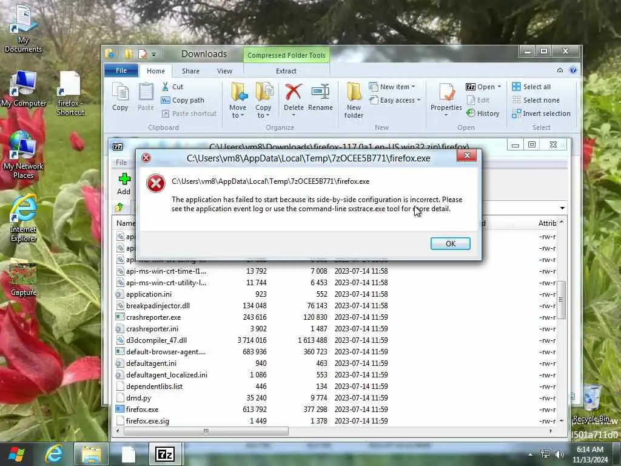Open the Extract tab

point(286,71)
